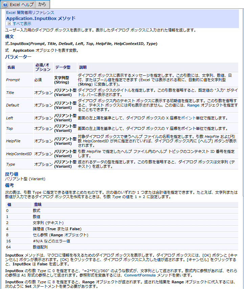Open the ポイント link in Left row
The image size is (244, 289).
188,118
